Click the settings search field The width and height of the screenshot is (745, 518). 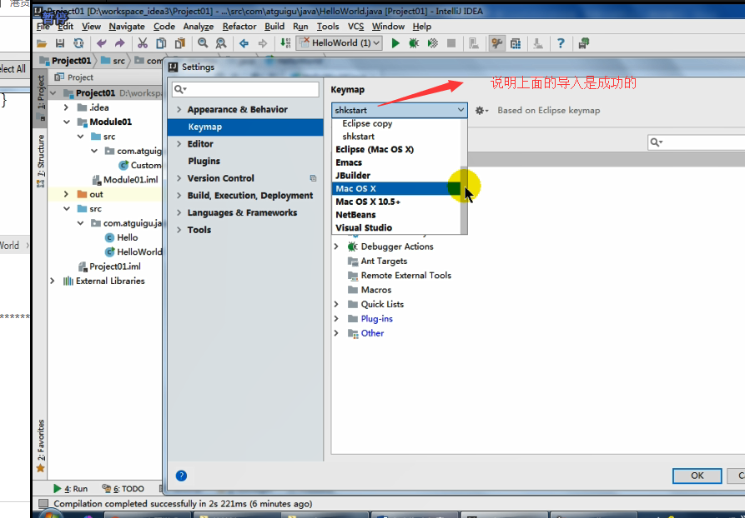(x=245, y=89)
